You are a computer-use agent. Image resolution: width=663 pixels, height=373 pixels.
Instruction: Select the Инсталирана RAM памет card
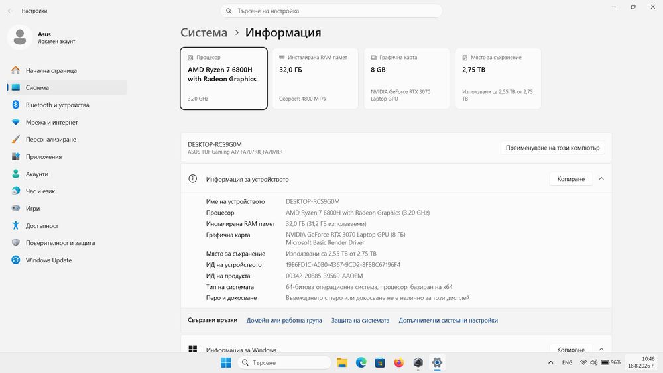pos(315,79)
